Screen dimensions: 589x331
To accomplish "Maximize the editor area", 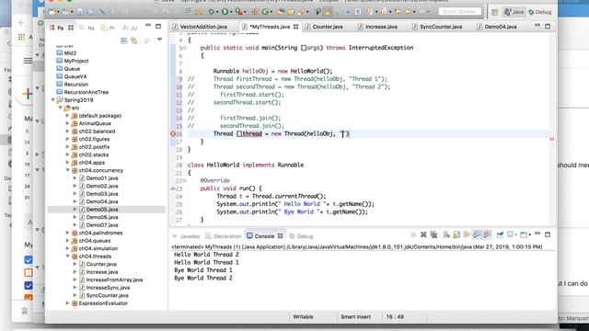I will click(x=548, y=27).
